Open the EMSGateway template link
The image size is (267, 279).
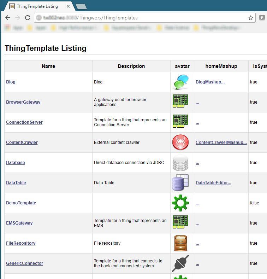pos(19,223)
